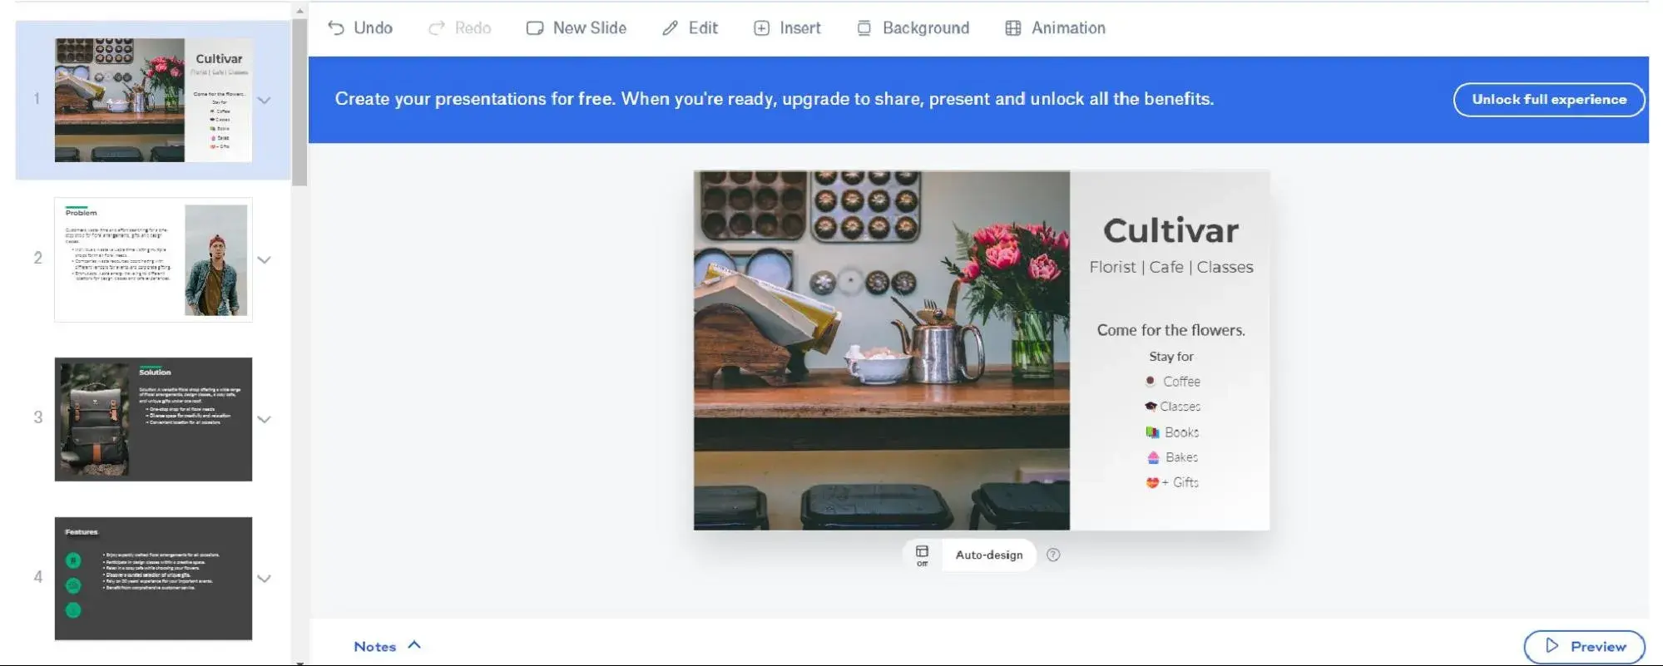Open slide 4 dropdown chevron
The width and height of the screenshot is (1663, 666).
264,579
